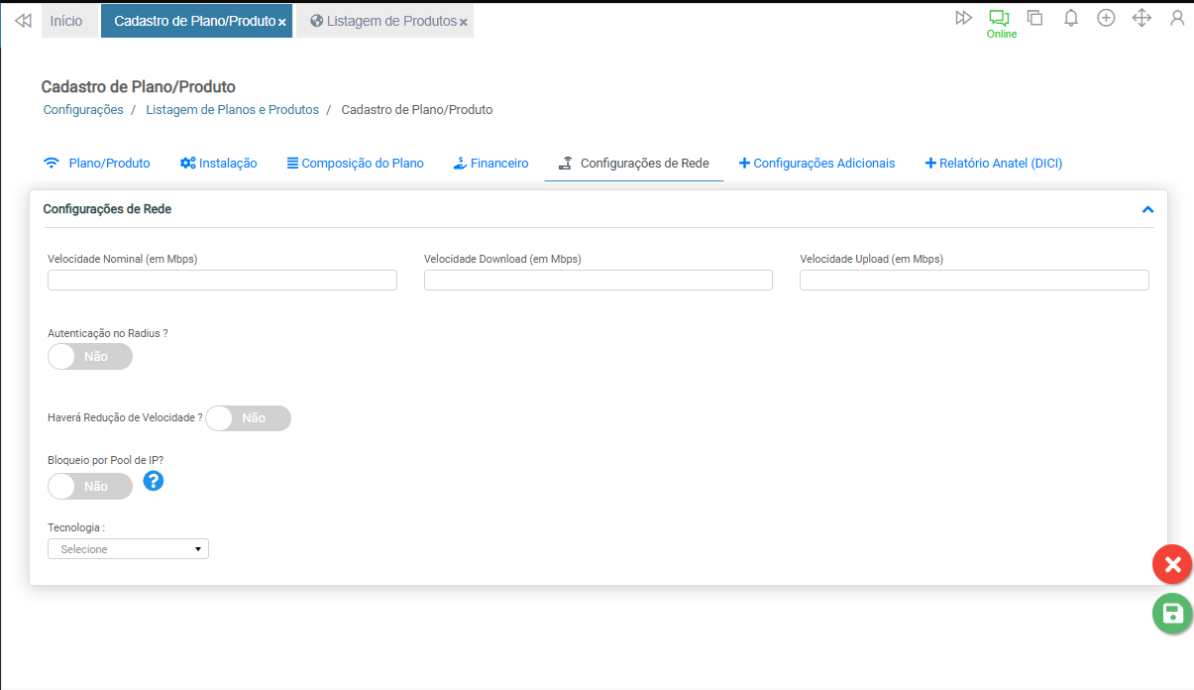Toggle Haverá Redução de Velocidade switch
The height and width of the screenshot is (690, 1194).
[x=248, y=418]
